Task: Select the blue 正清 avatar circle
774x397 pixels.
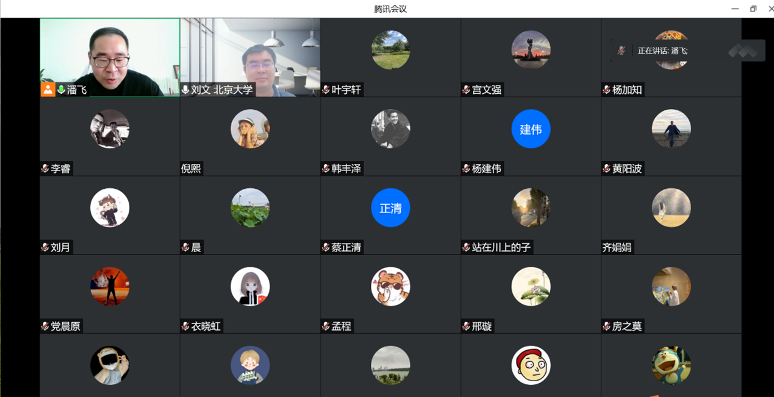Action: point(390,208)
